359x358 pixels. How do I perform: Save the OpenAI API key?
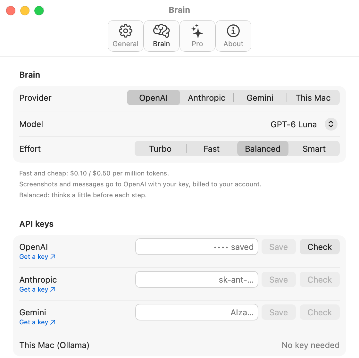tap(279, 247)
